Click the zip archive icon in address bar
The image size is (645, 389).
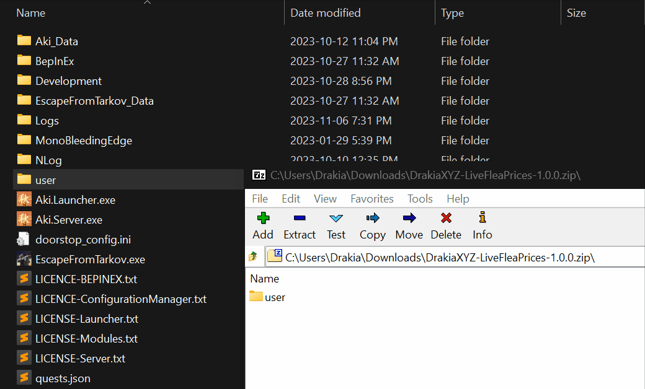274,256
